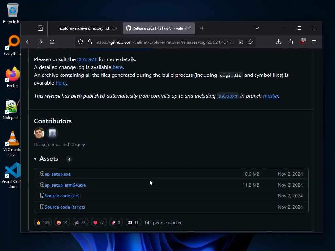Click the heart reaction with 27
Image resolution: width=335 pixels, height=251 pixels.
tap(99, 222)
